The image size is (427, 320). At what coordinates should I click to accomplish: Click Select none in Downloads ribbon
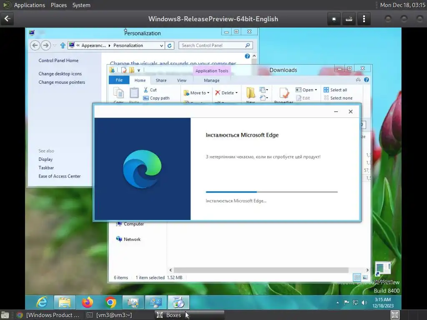click(x=338, y=98)
